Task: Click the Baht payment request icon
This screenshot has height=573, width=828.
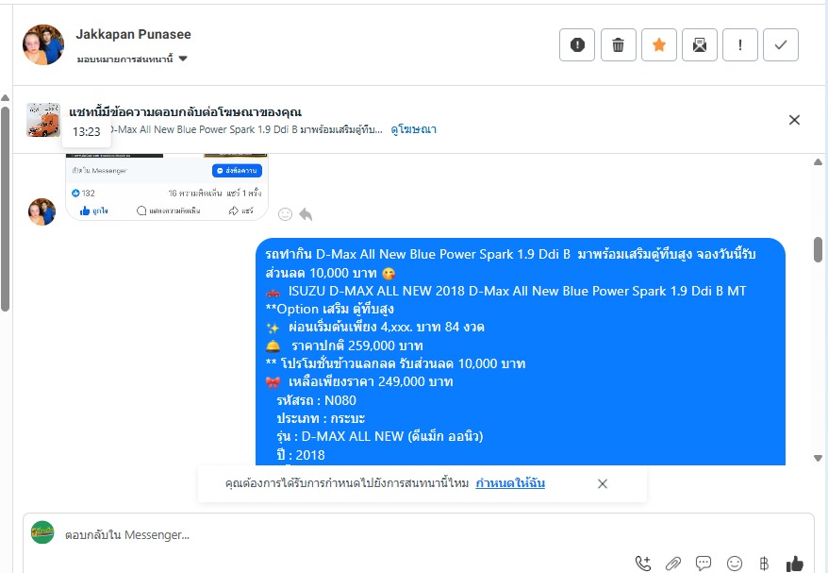Action: point(764,564)
